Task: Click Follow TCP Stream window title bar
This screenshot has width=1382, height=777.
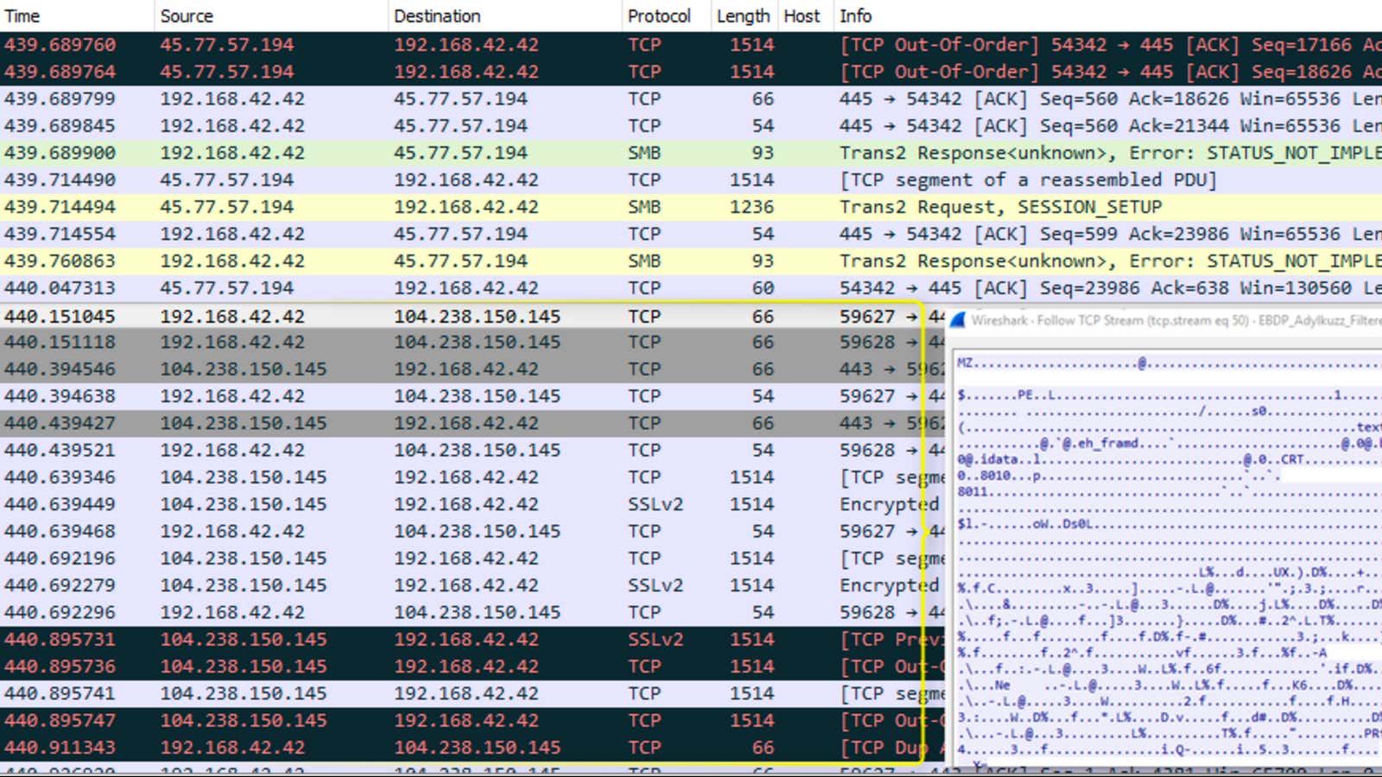Action: (1164, 320)
